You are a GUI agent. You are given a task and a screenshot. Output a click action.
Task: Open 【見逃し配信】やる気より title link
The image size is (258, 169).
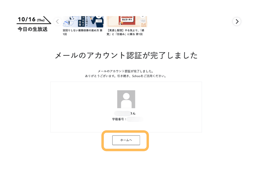[x=125, y=32]
